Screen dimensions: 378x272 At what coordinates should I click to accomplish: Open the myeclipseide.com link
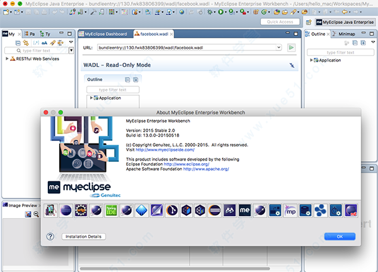point(165,150)
